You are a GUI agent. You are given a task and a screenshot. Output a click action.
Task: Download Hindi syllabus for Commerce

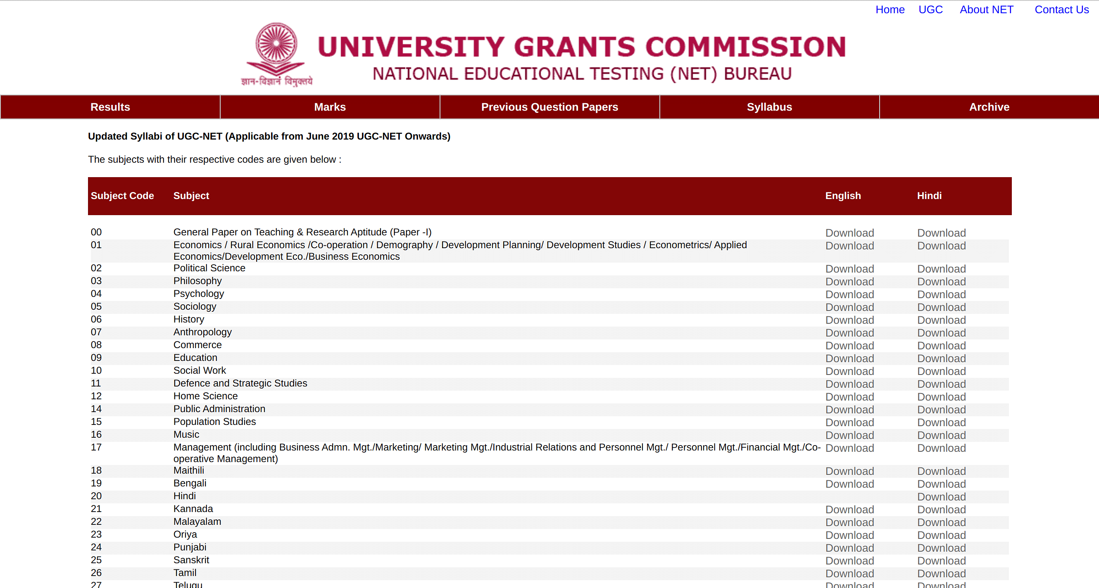[x=941, y=345]
